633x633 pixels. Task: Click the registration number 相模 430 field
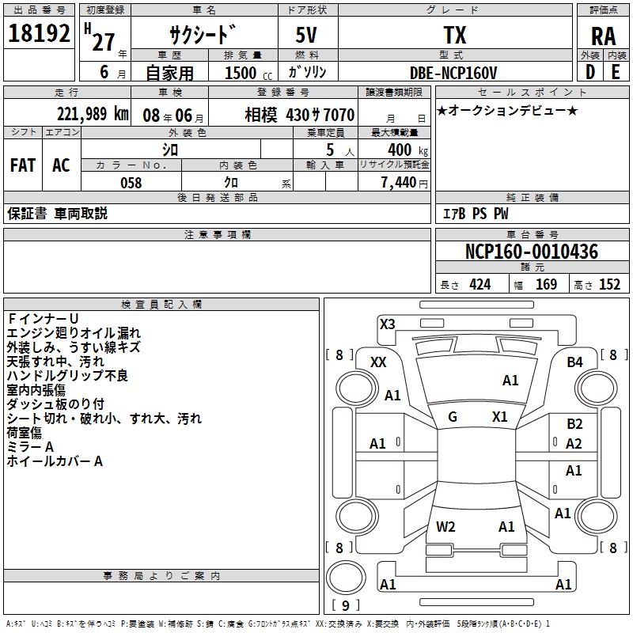(283, 116)
